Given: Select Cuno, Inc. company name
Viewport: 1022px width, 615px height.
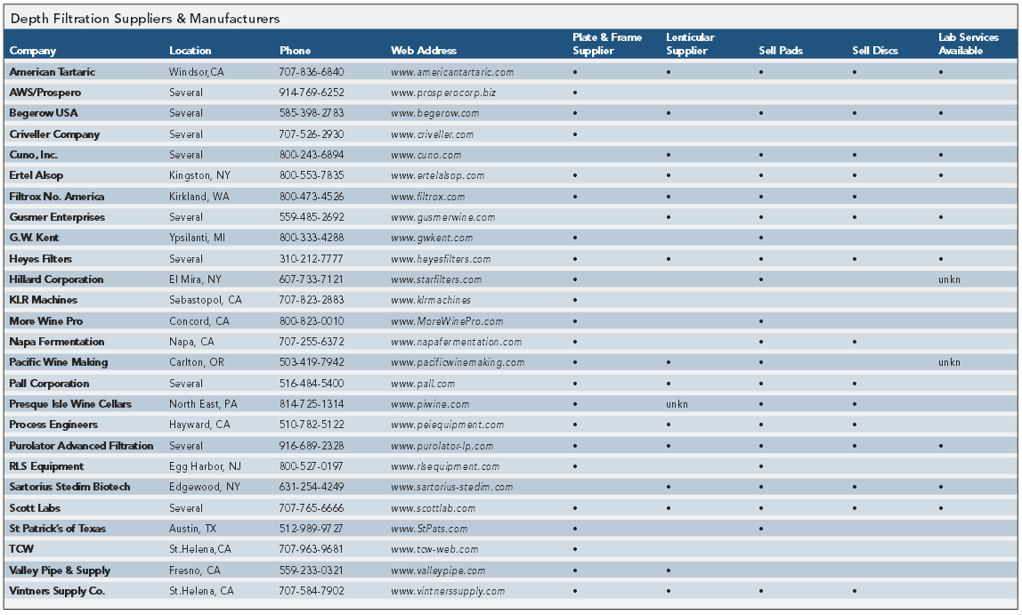Looking at the screenshot, I should 33,155.
